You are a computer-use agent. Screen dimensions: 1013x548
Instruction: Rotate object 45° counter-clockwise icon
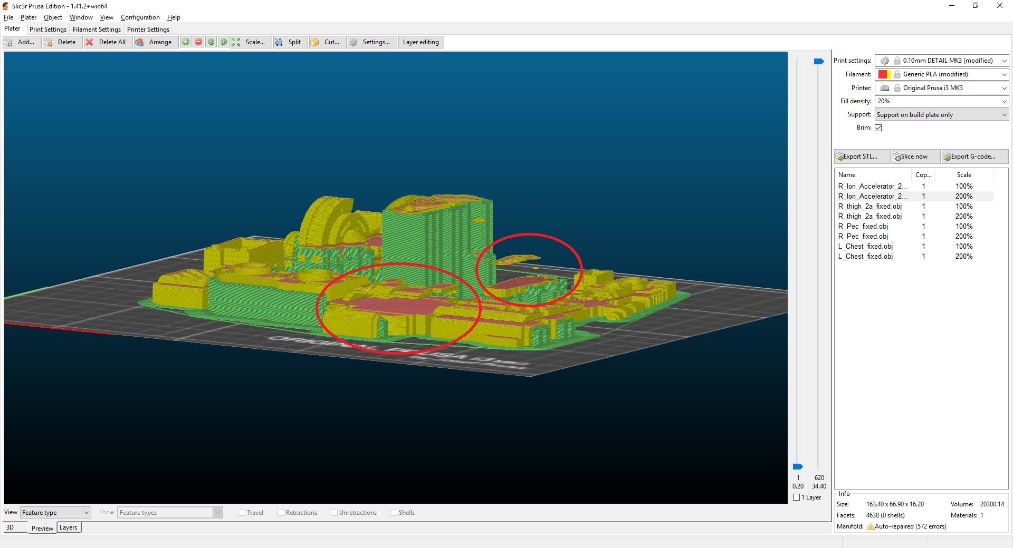pos(211,42)
